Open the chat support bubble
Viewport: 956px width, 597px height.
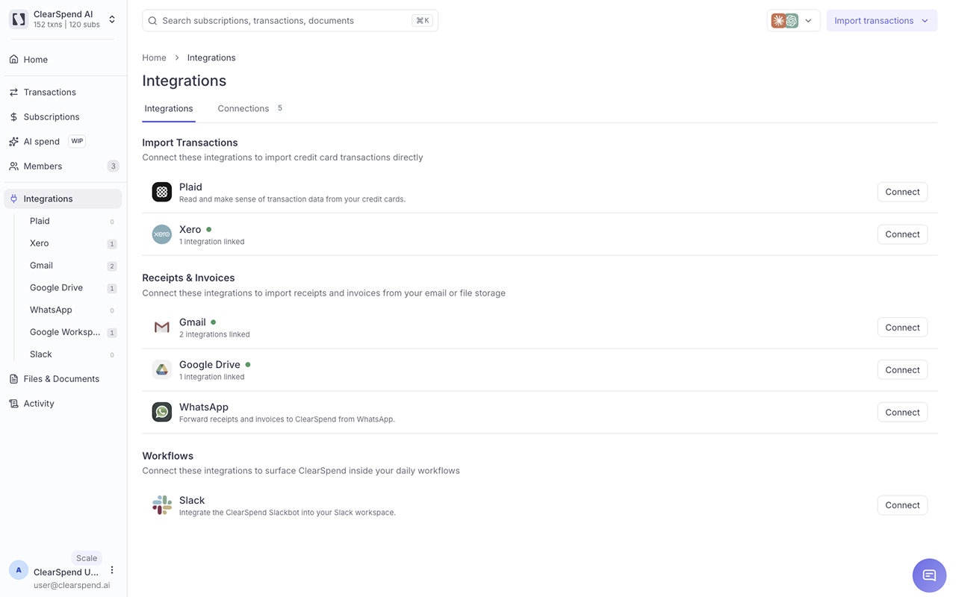coord(929,575)
